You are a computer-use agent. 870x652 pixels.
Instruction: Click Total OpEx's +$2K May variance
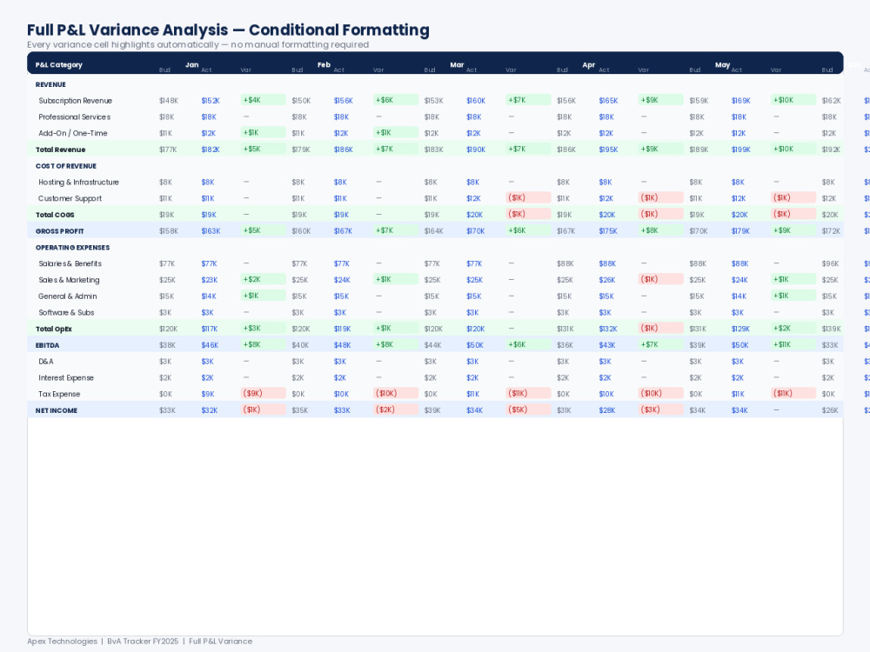tap(793, 329)
